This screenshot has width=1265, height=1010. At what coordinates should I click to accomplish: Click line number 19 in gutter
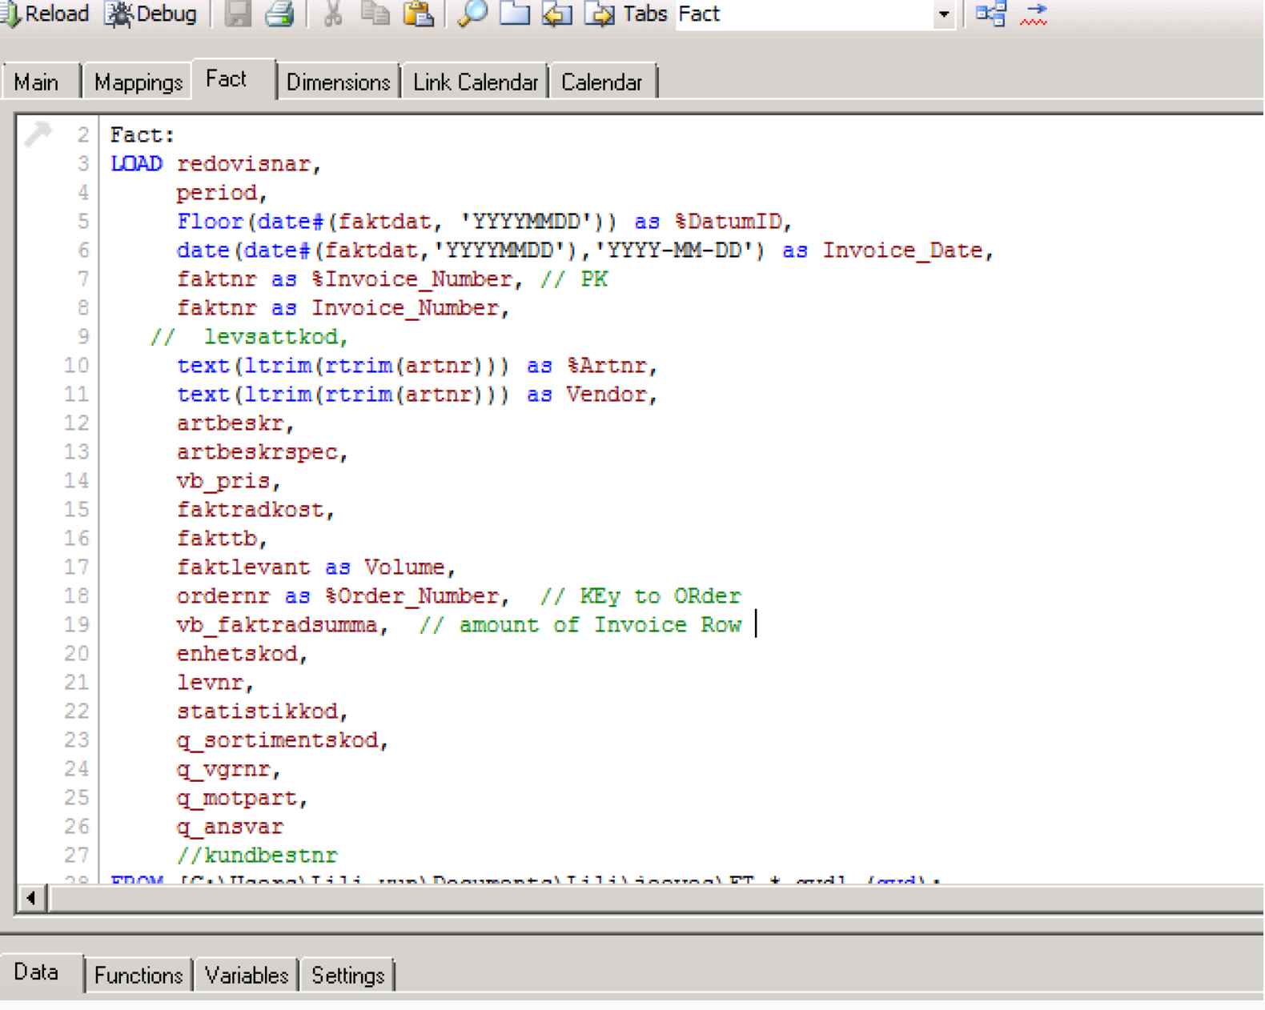tap(77, 625)
